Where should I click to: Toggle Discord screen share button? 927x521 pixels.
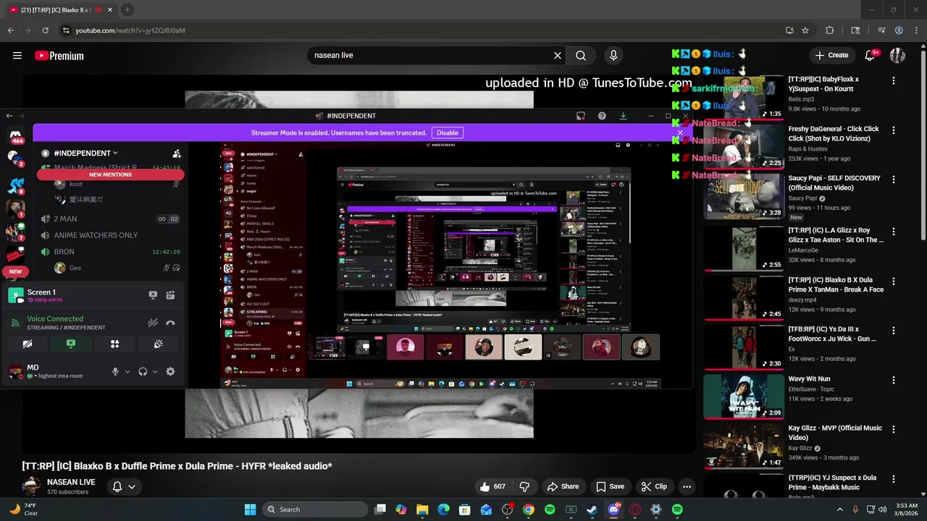71,344
